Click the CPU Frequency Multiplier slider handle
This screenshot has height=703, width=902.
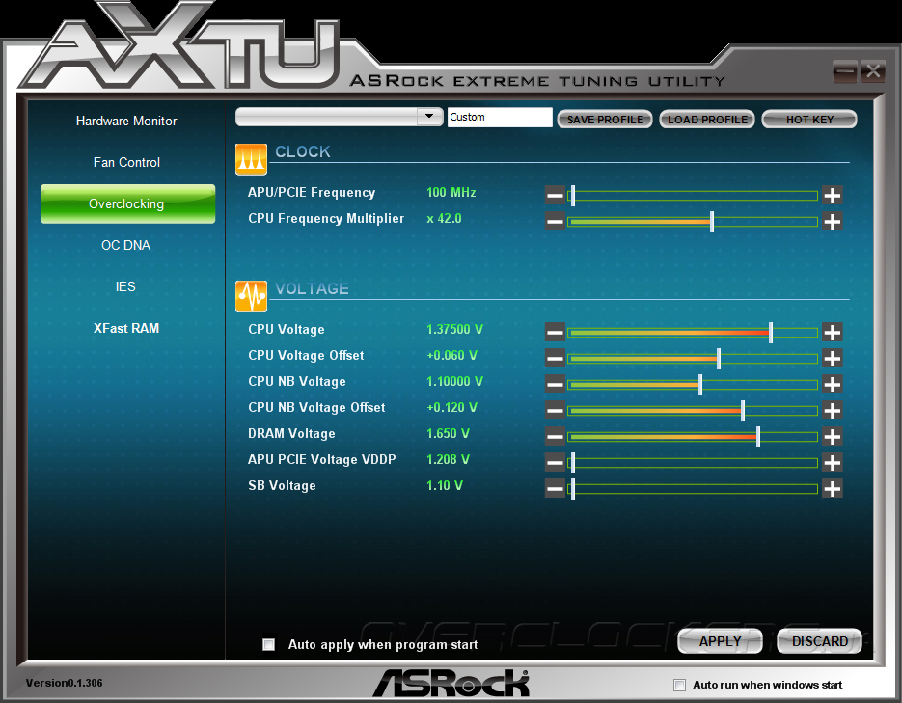point(712,221)
